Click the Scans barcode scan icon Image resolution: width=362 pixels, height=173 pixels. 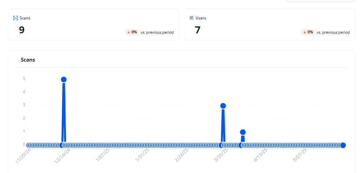pos(15,18)
